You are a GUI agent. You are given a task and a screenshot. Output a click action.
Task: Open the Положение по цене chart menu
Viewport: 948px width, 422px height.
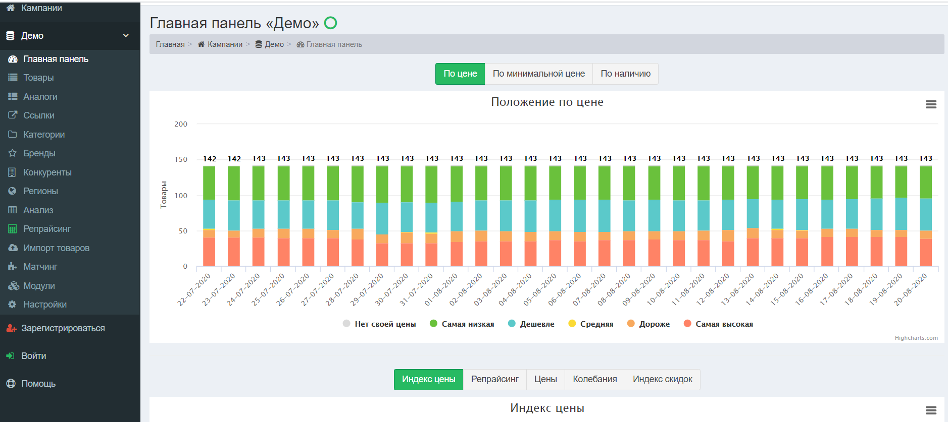click(x=931, y=104)
